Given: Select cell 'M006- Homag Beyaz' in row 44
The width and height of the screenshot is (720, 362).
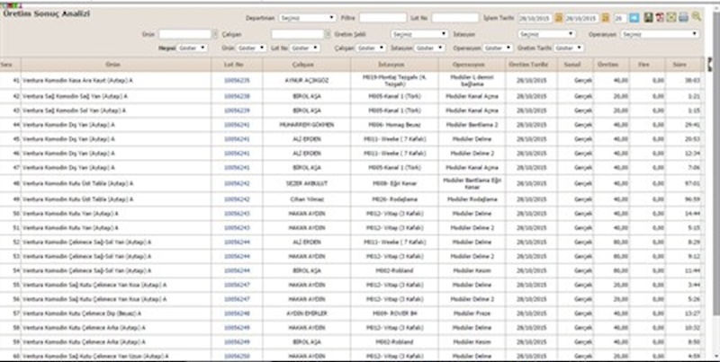Looking at the screenshot, I should (394, 125).
